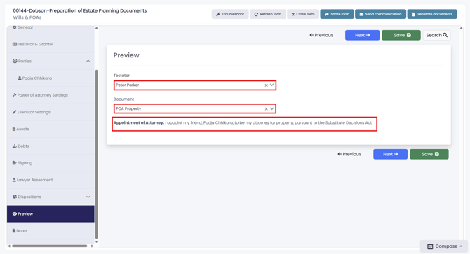Click the Power of Attorney hammer icon
Viewport: 470px width, 254px height.
(x=15, y=95)
